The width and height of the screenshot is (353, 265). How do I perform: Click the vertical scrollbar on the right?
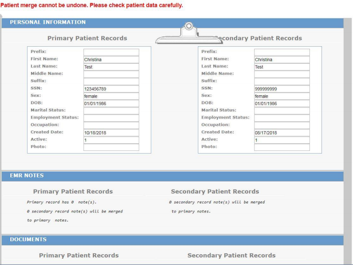pyautogui.click(x=348, y=135)
